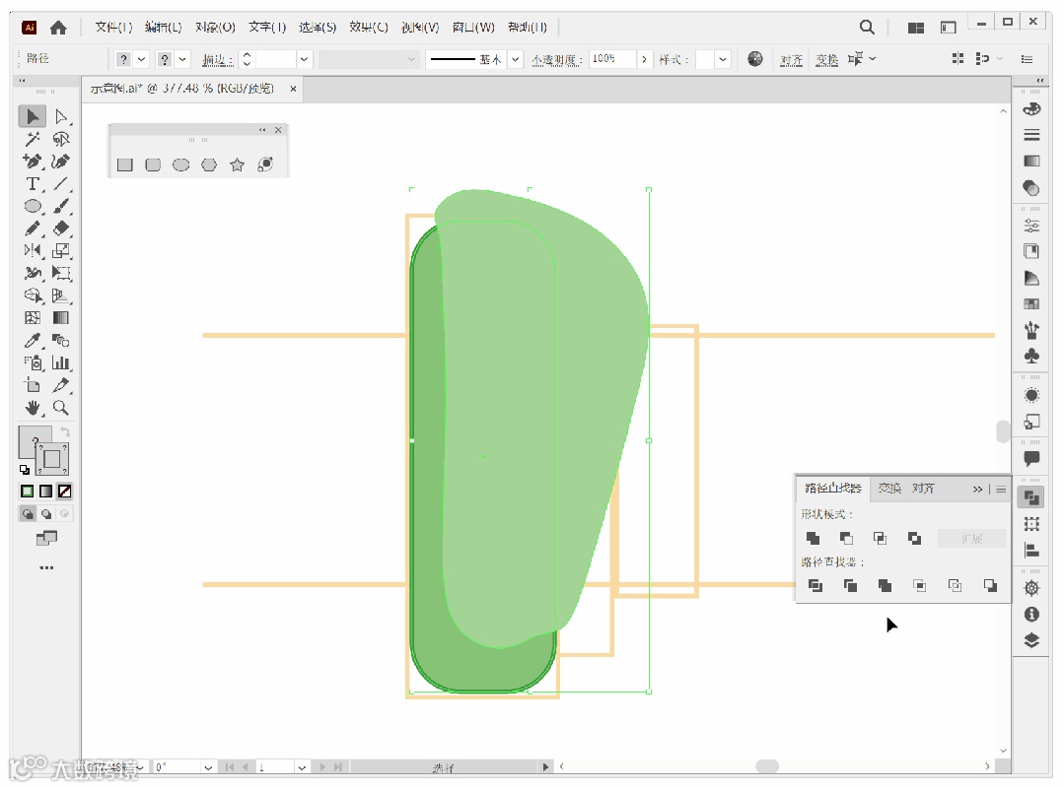Select the Paintbrush tool
This screenshot has width=1064, height=789.
point(61,206)
